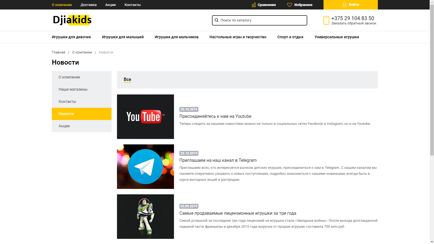This screenshot has height=244, width=434.
Task: Open Универсальные игрушки category
Action: (x=337, y=37)
